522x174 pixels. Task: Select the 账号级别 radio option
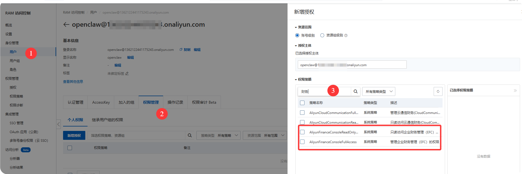click(x=297, y=35)
